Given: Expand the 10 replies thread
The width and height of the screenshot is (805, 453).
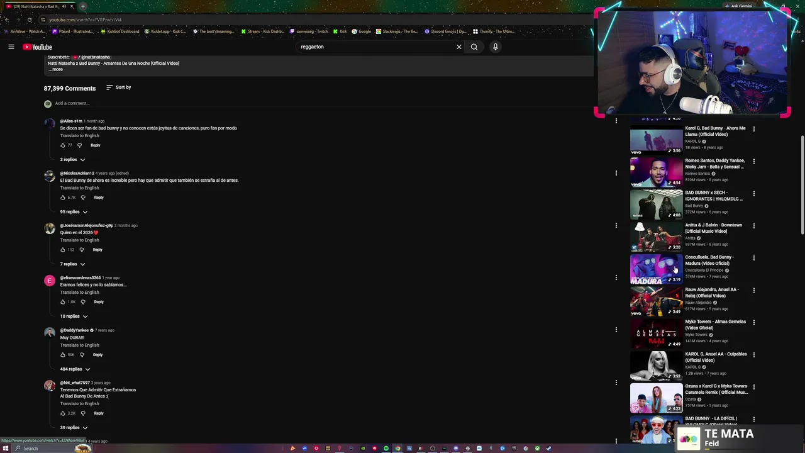Looking at the screenshot, I should click(x=74, y=316).
